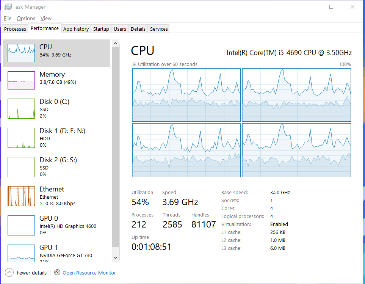This screenshot has width=365, height=284.
Task: Click the top-right CPU core graph
Action: (296, 95)
